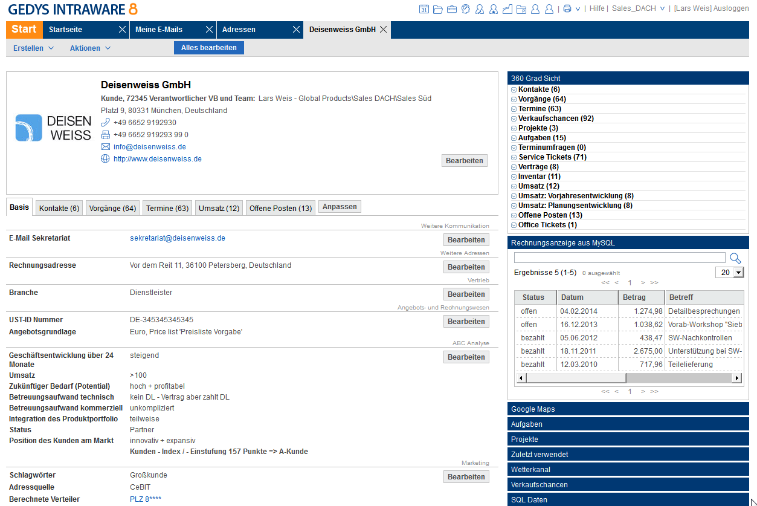
Task: Close the Deisenweiss GmbH tab
Action: pos(383,30)
